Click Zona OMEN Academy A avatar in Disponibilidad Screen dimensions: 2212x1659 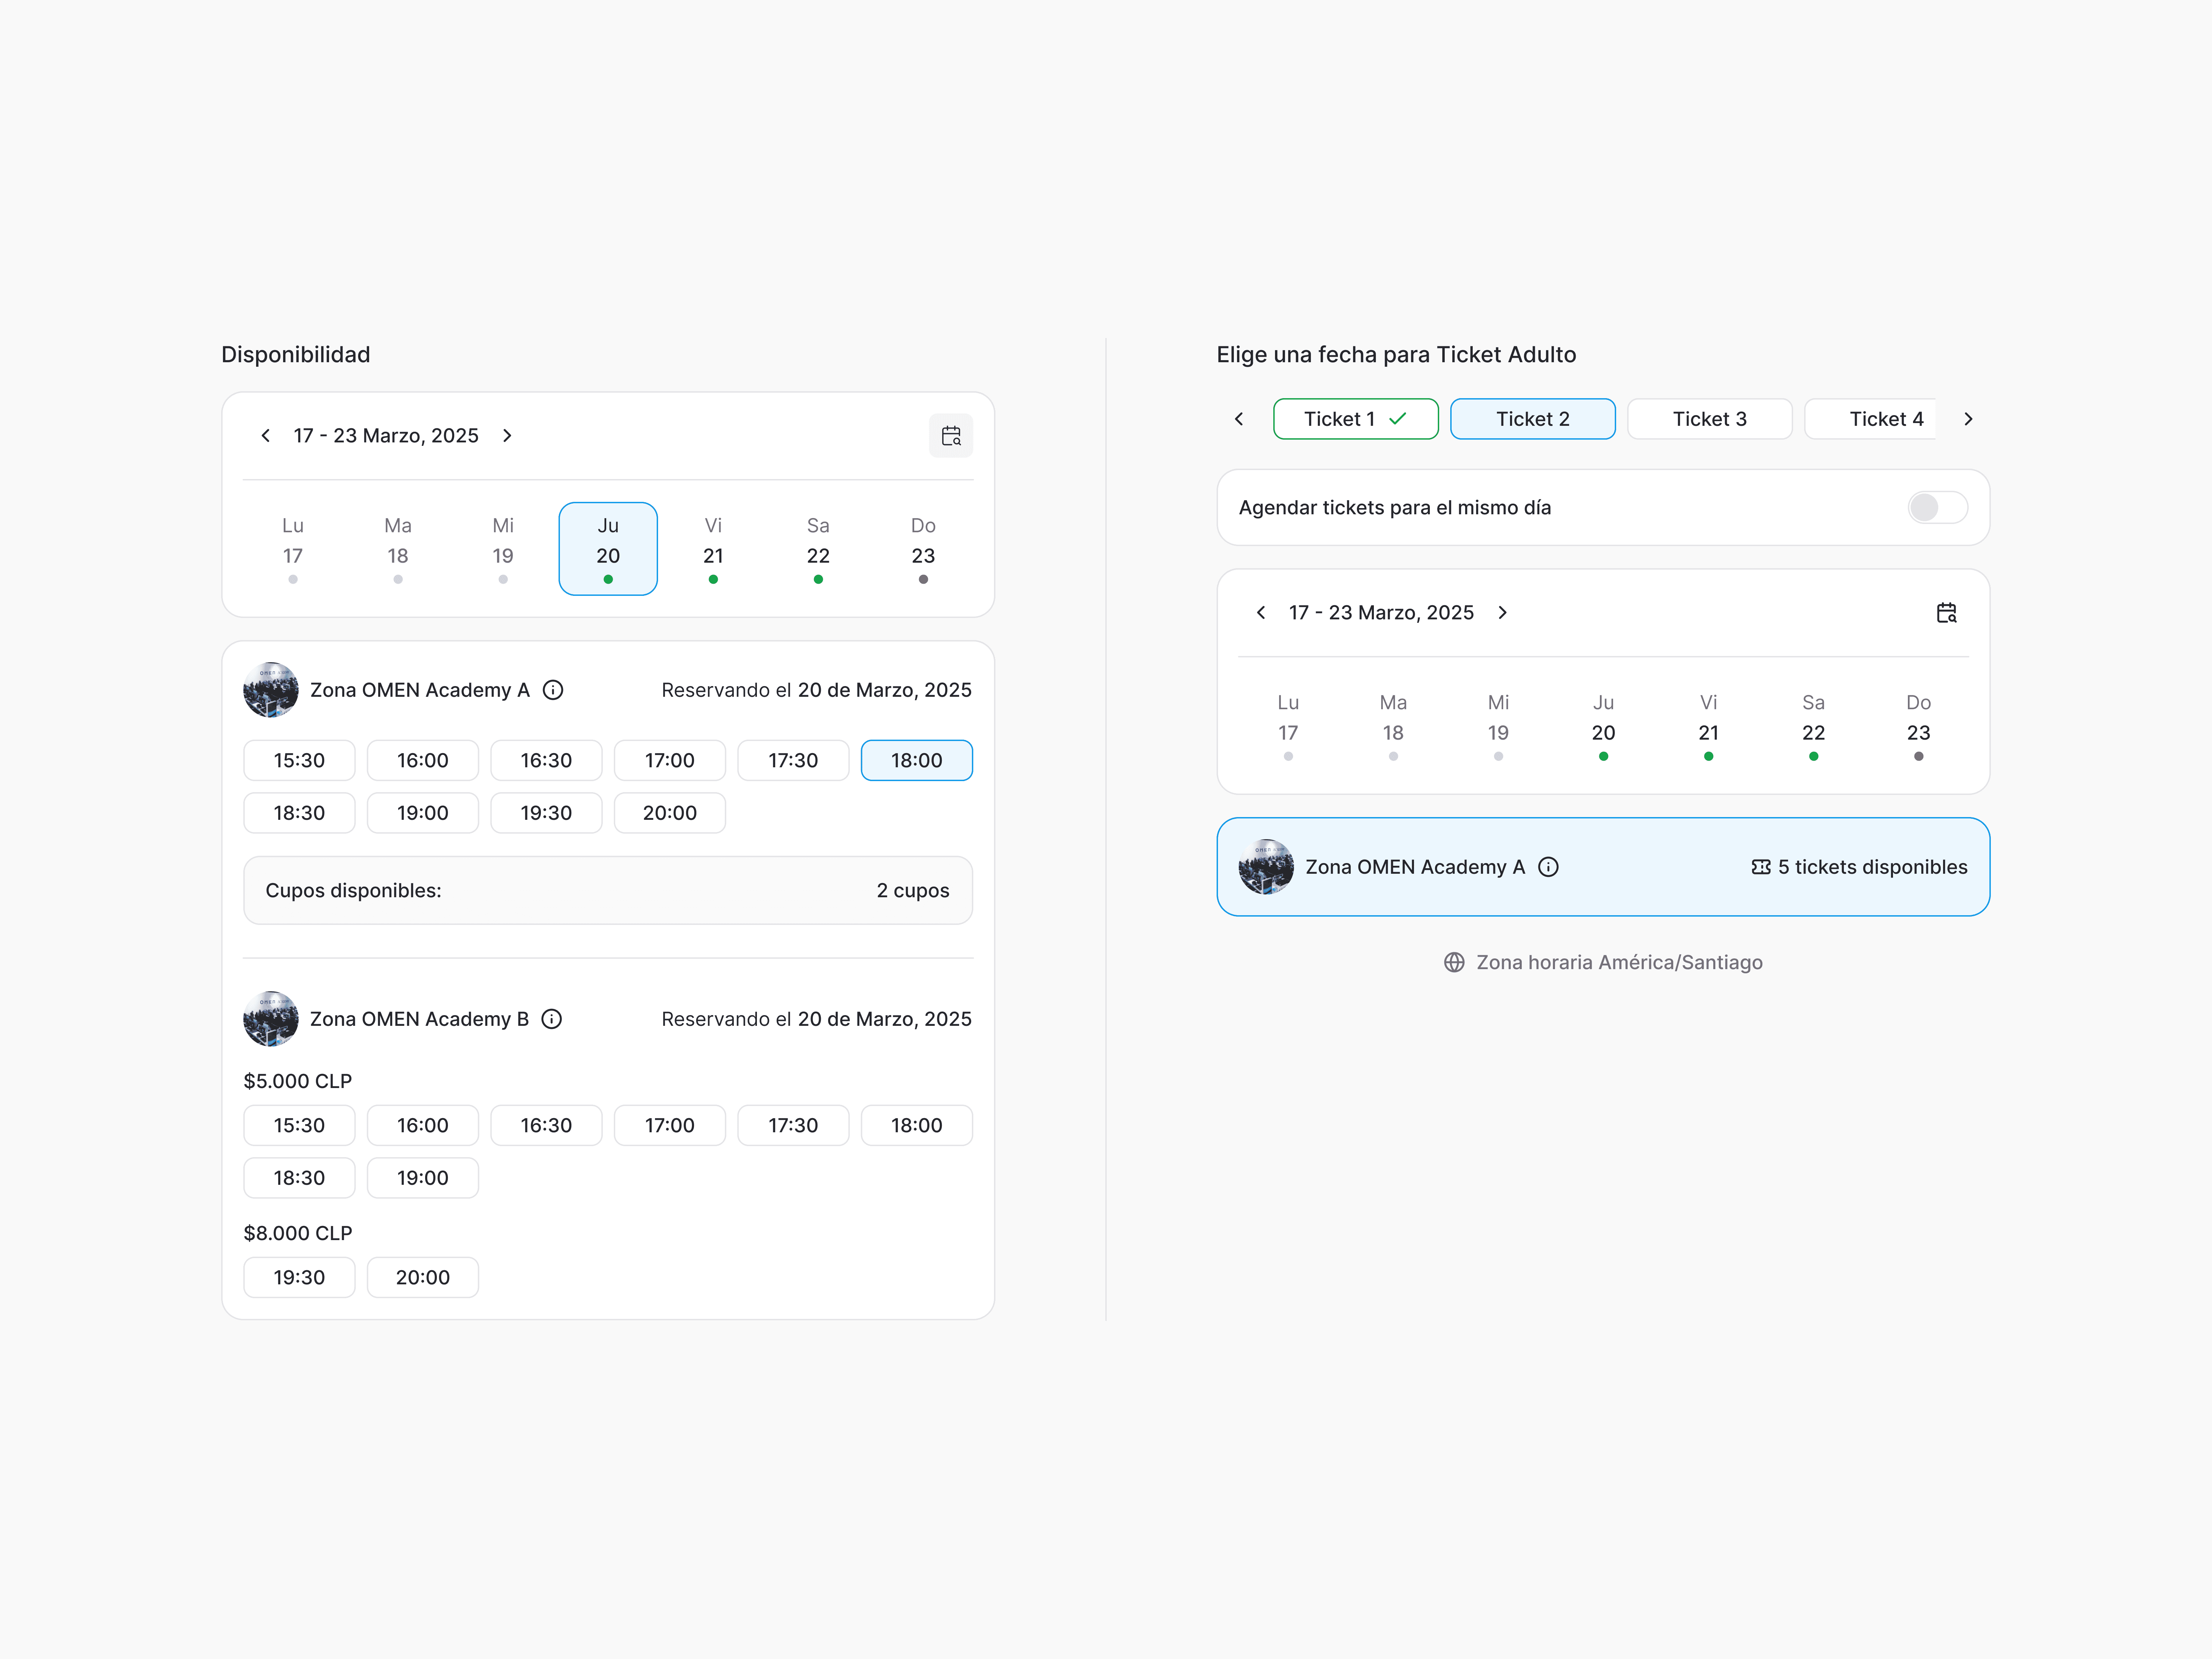[x=271, y=690]
